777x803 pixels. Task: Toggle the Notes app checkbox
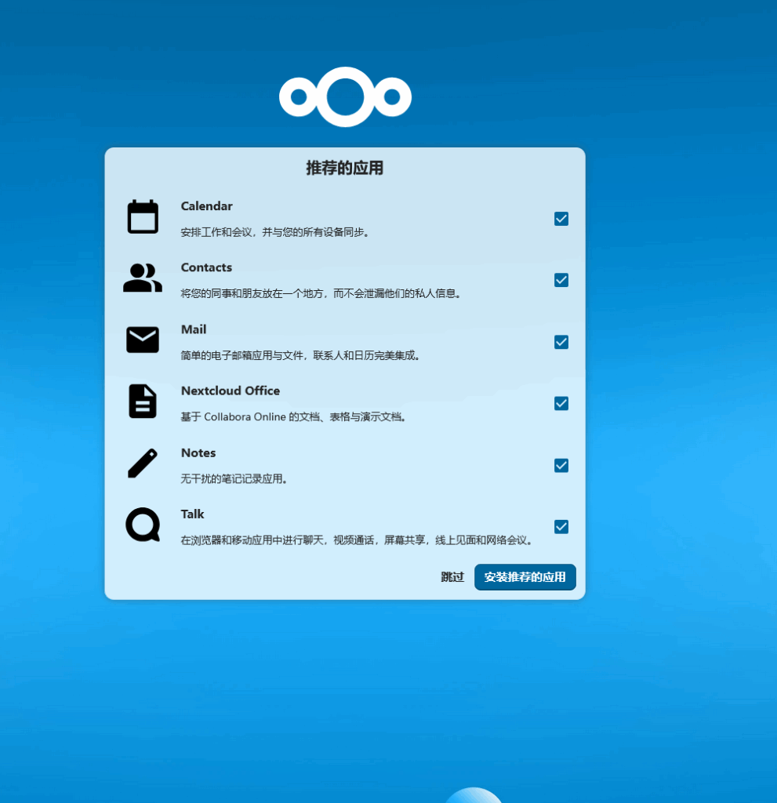pyautogui.click(x=561, y=465)
